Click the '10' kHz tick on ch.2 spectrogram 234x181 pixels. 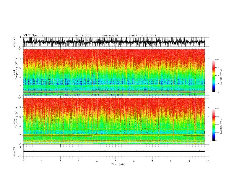pyautogui.click(x=19, y=98)
